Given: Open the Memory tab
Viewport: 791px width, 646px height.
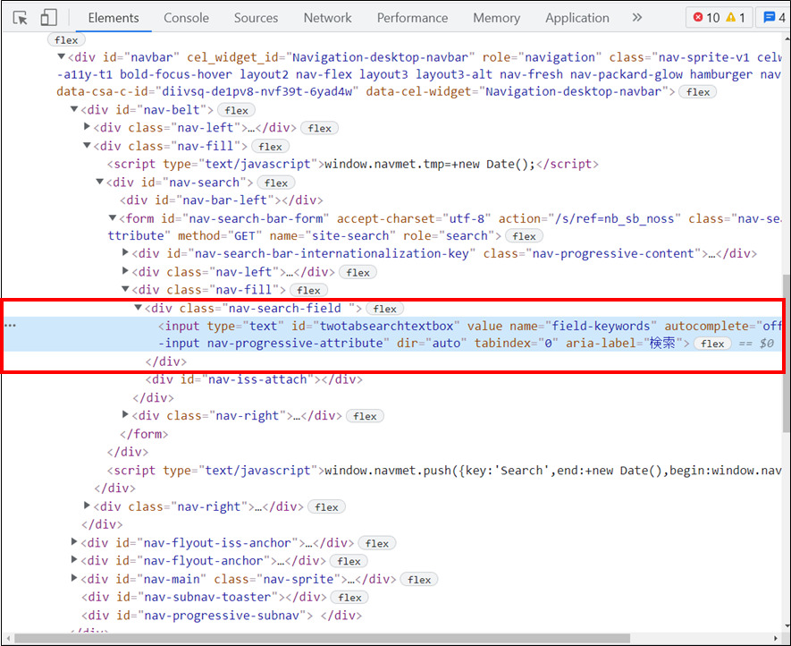Looking at the screenshot, I should (x=496, y=18).
